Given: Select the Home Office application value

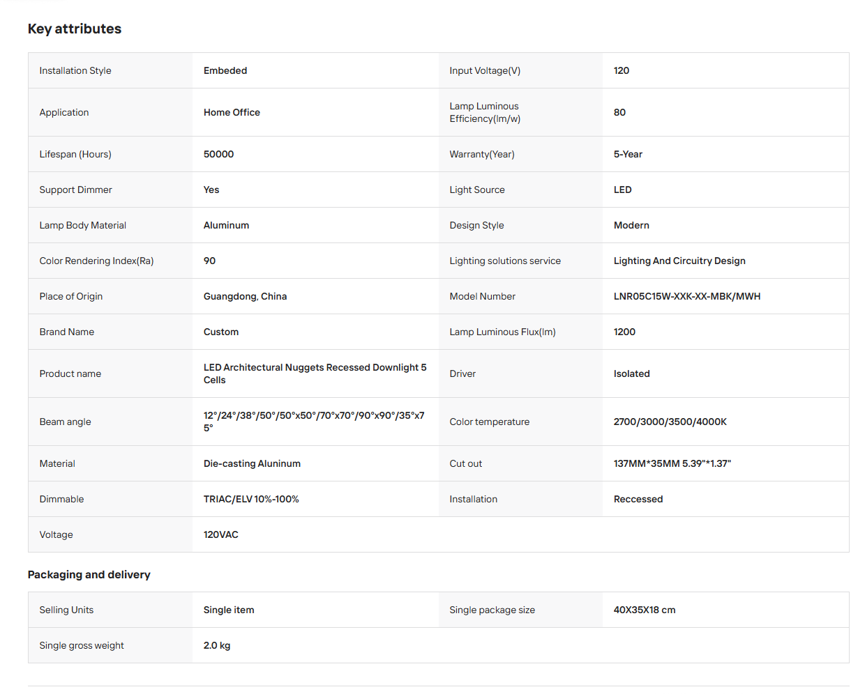Looking at the screenshot, I should pyautogui.click(x=232, y=112).
